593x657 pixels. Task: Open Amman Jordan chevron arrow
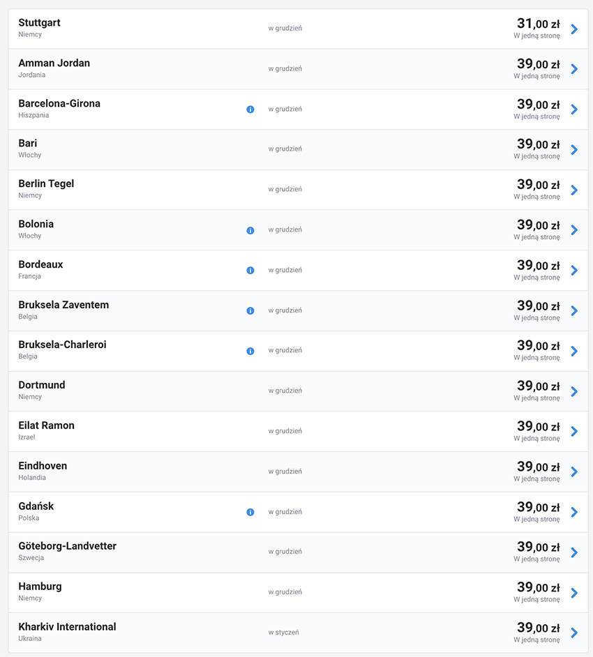pos(574,69)
